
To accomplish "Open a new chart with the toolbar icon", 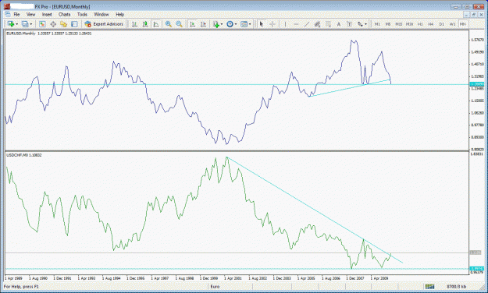I will (11, 24).
